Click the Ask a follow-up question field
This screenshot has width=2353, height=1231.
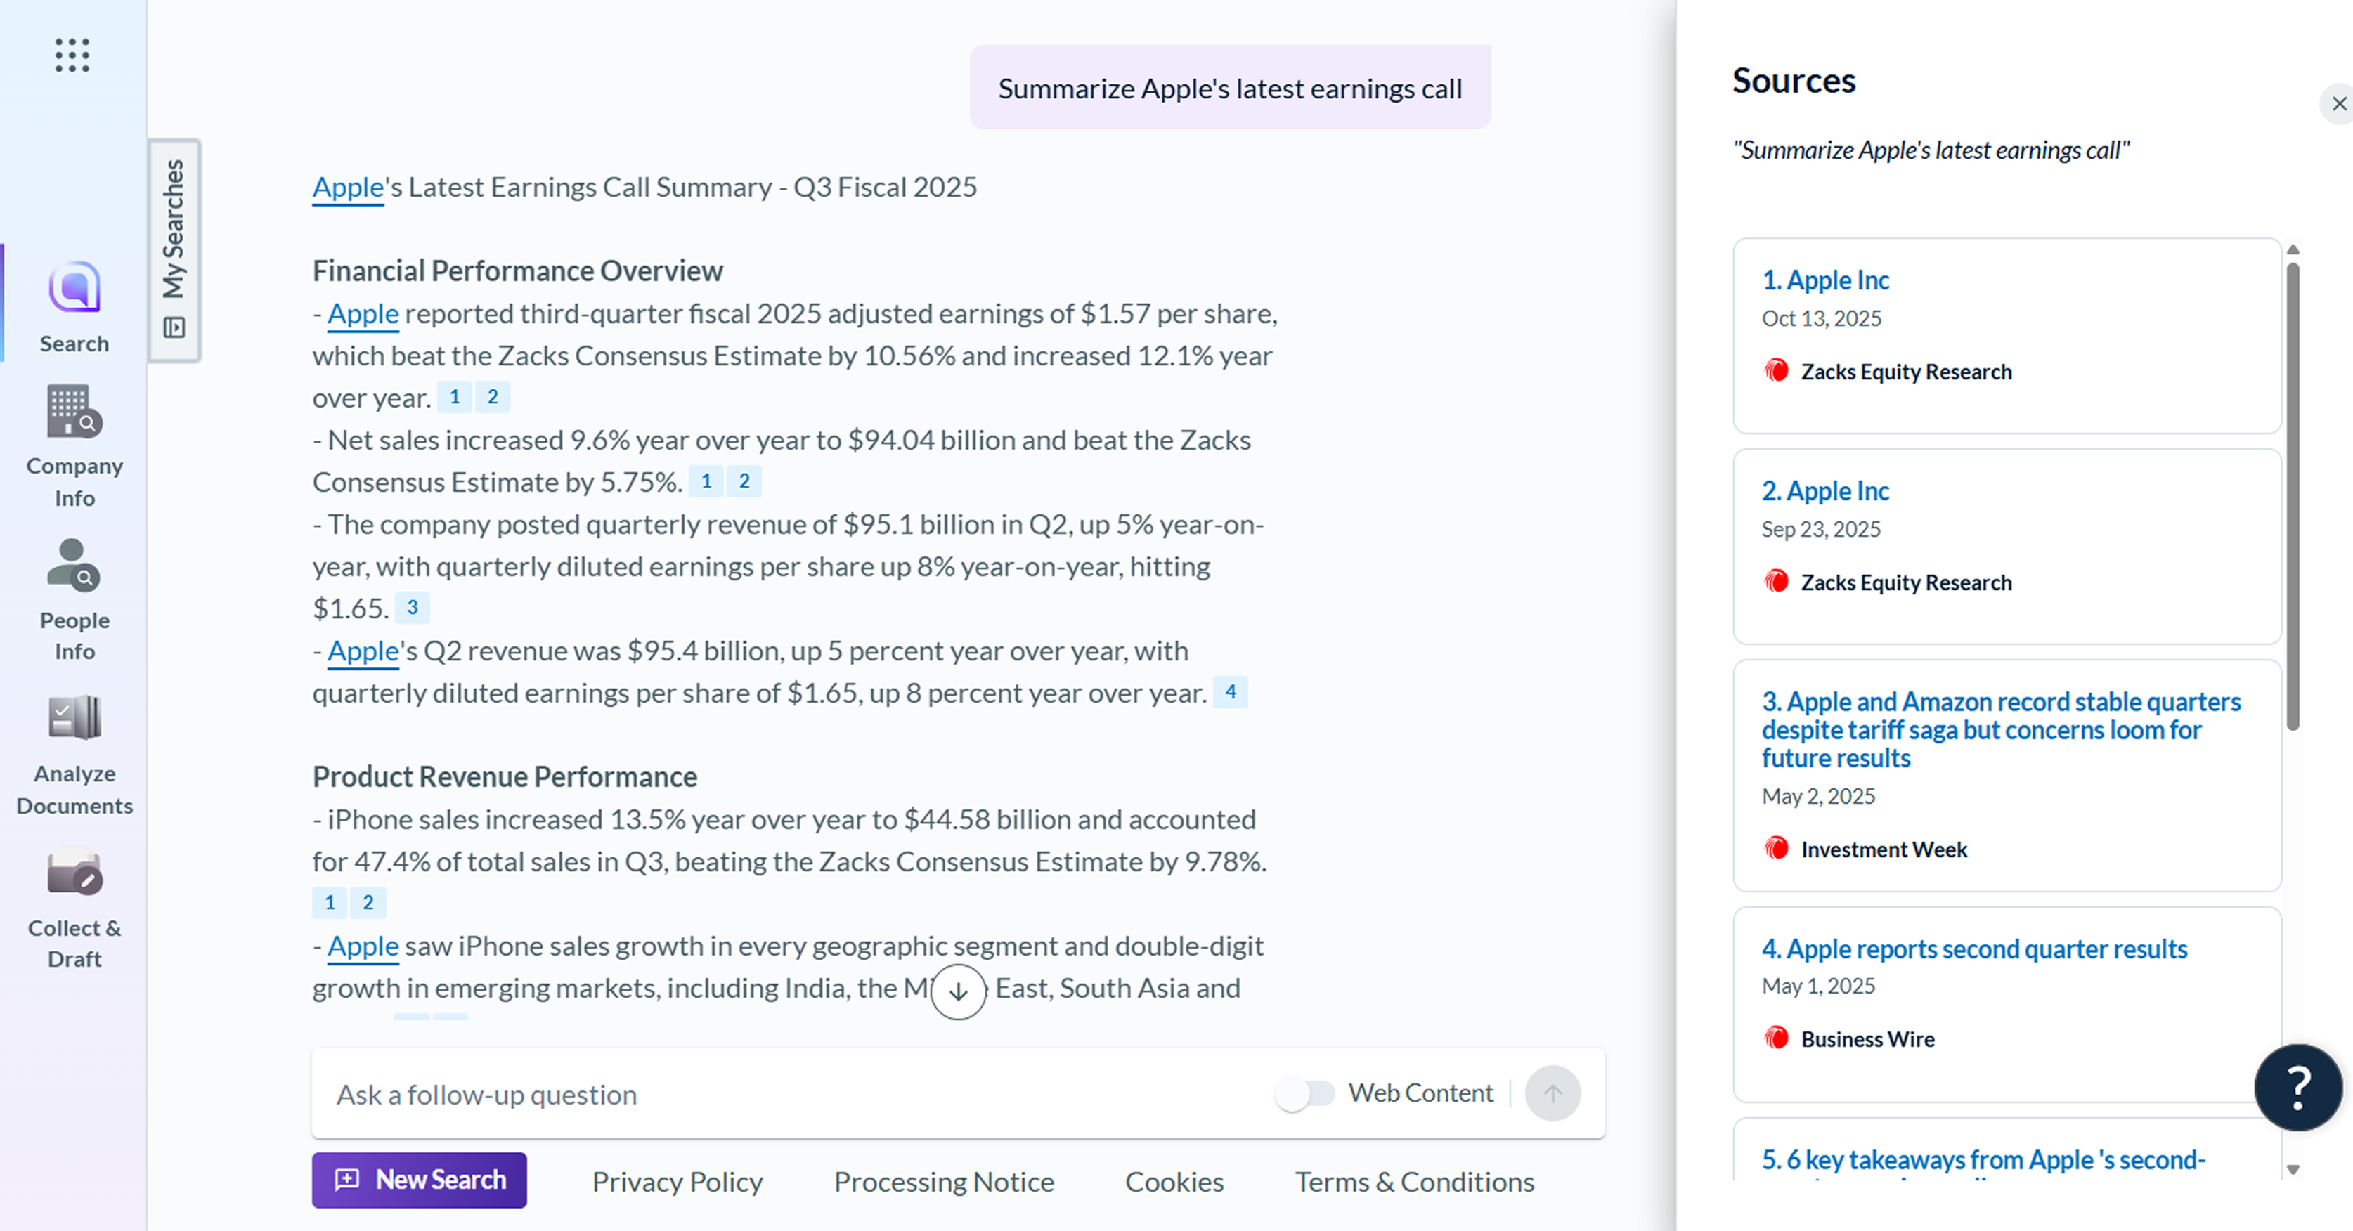pos(786,1094)
